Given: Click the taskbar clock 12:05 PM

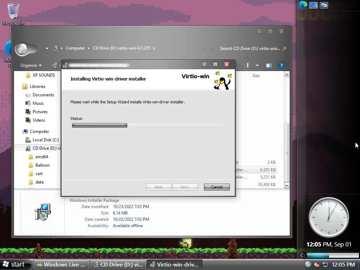Looking at the screenshot, I should point(343,265).
